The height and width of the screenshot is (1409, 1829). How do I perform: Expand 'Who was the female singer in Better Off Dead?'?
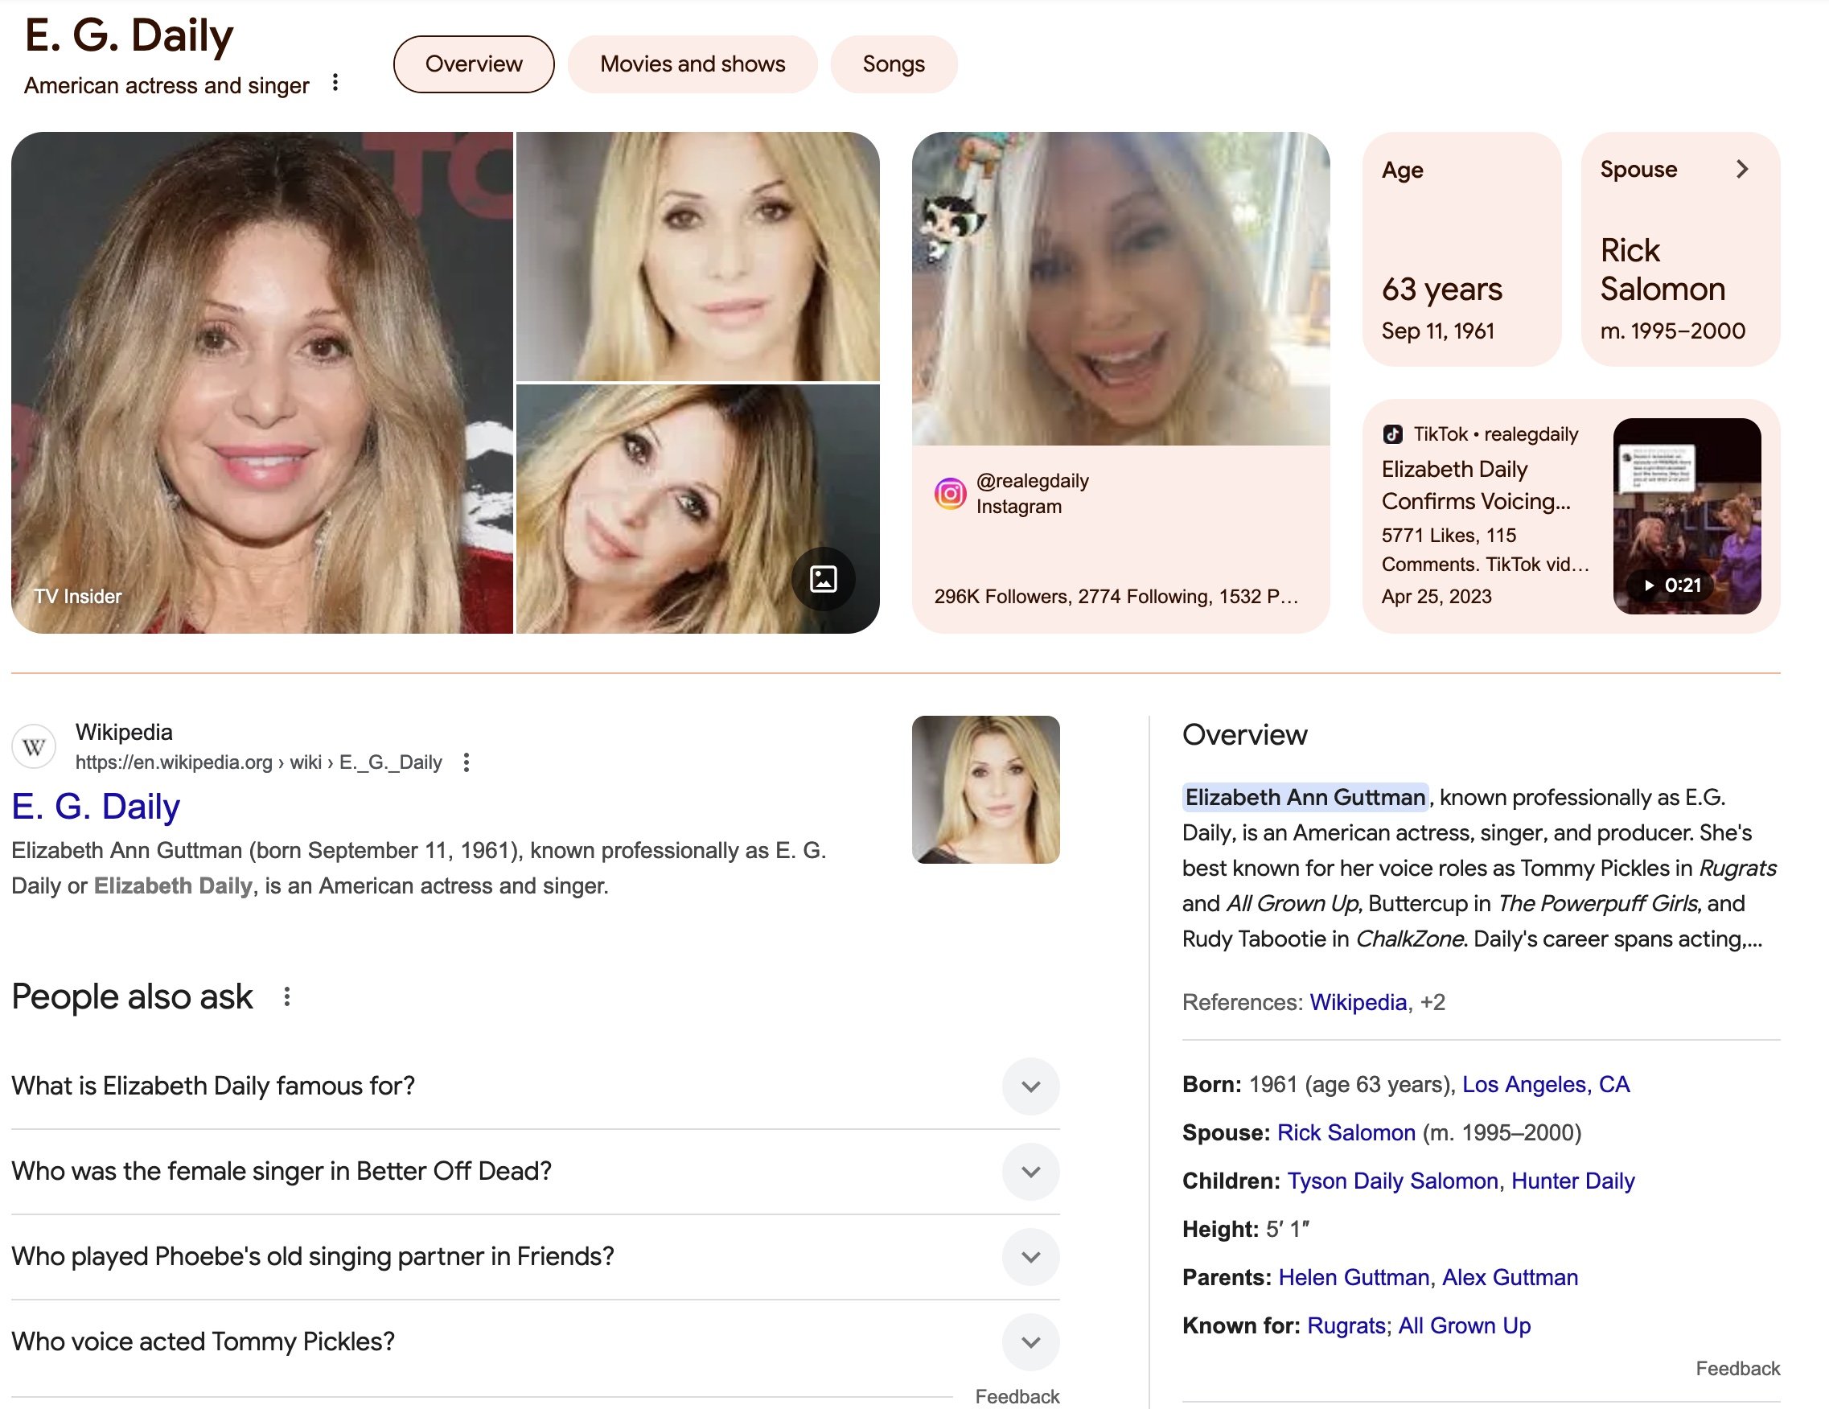coord(1030,1171)
